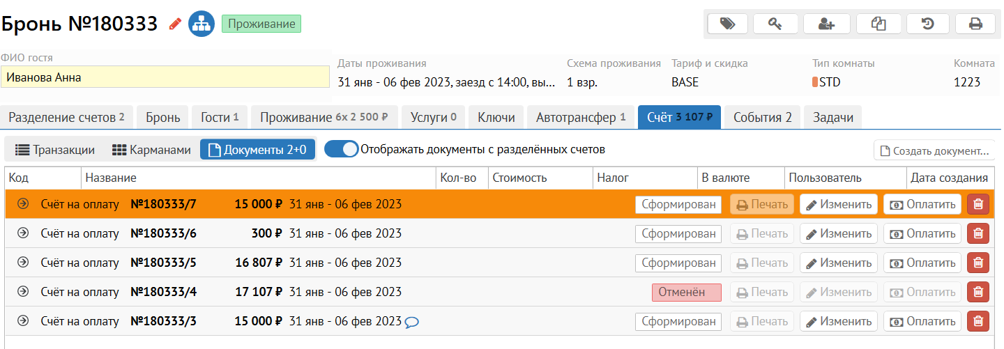Switch view to Транзакции
The height and width of the screenshot is (349, 1004).
pyautogui.click(x=55, y=150)
